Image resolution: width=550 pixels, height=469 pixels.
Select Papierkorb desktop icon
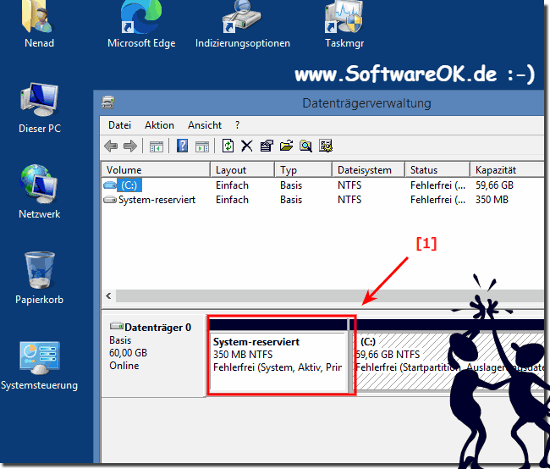point(39,279)
